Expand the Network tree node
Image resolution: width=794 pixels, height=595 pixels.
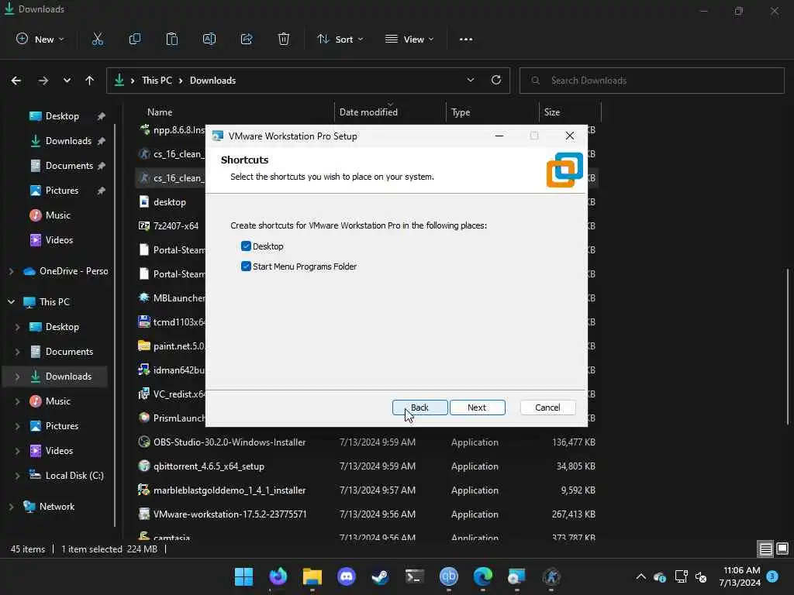tap(11, 507)
